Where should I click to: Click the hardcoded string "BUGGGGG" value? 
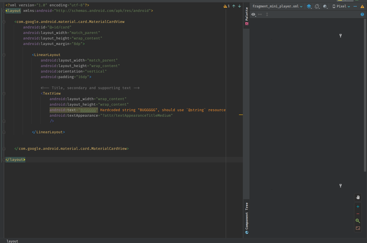coord(88,110)
